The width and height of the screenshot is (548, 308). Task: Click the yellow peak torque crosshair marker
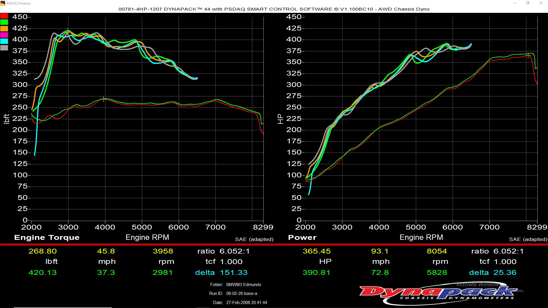104,99
